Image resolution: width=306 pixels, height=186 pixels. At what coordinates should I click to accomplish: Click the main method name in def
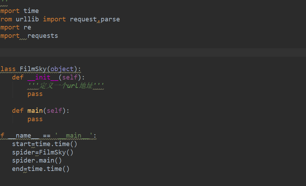tap(35, 111)
